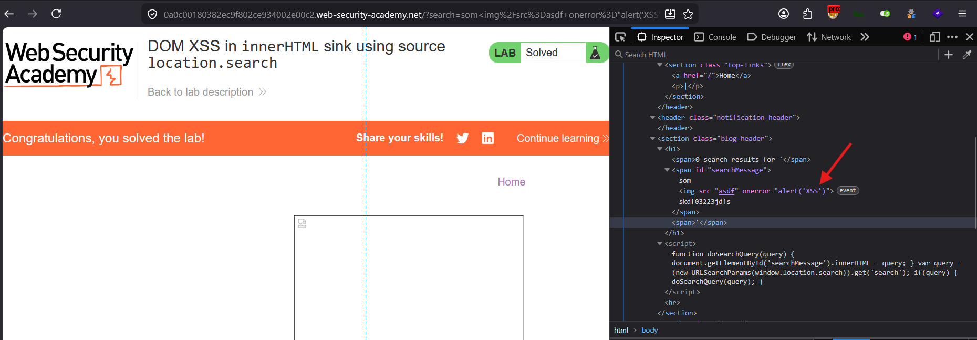Activate the element picker in DevTools
The width and height of the screenshot is (977, 340).
620,37
